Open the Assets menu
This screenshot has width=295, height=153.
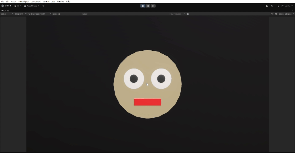14,2
